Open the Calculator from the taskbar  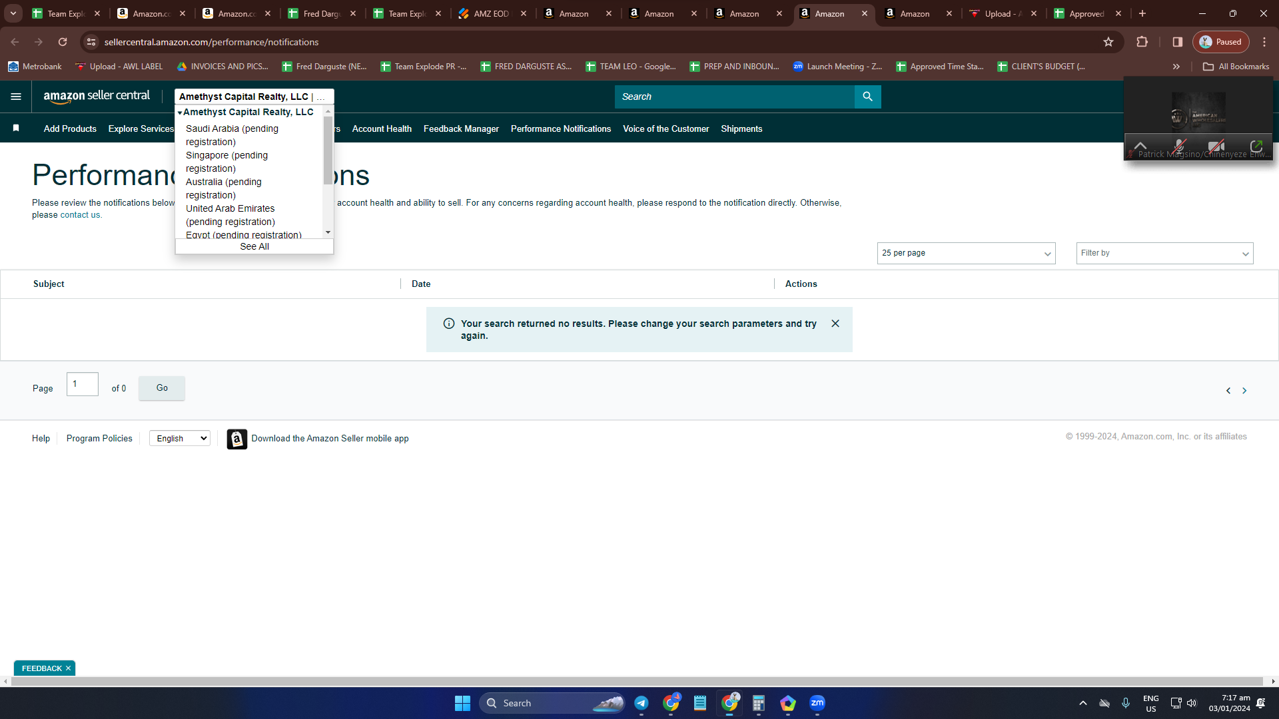click(759, 703)
